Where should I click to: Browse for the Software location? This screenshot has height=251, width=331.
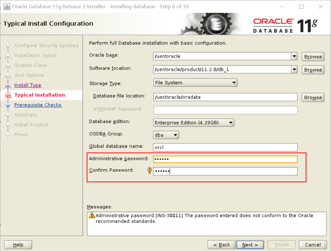coord(313,70)
